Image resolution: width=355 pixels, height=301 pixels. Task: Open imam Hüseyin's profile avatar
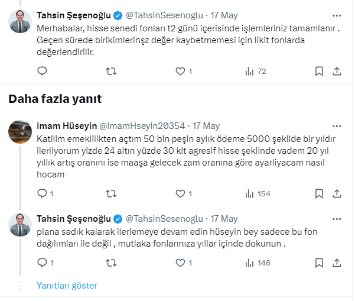click(x=20, y=132)
